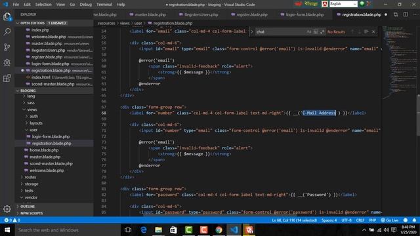Expand the replace toggle in find widget

pyautogui.click(x=252, y=31)
